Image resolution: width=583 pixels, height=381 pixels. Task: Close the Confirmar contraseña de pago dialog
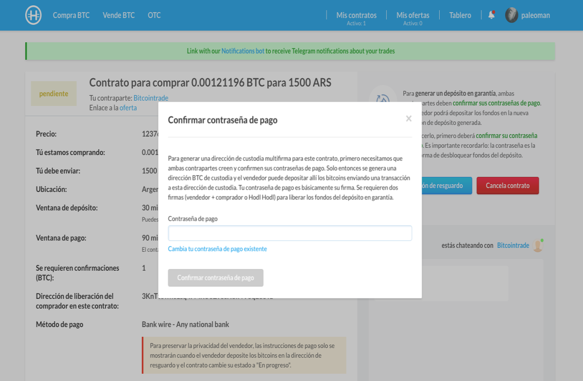409,119
